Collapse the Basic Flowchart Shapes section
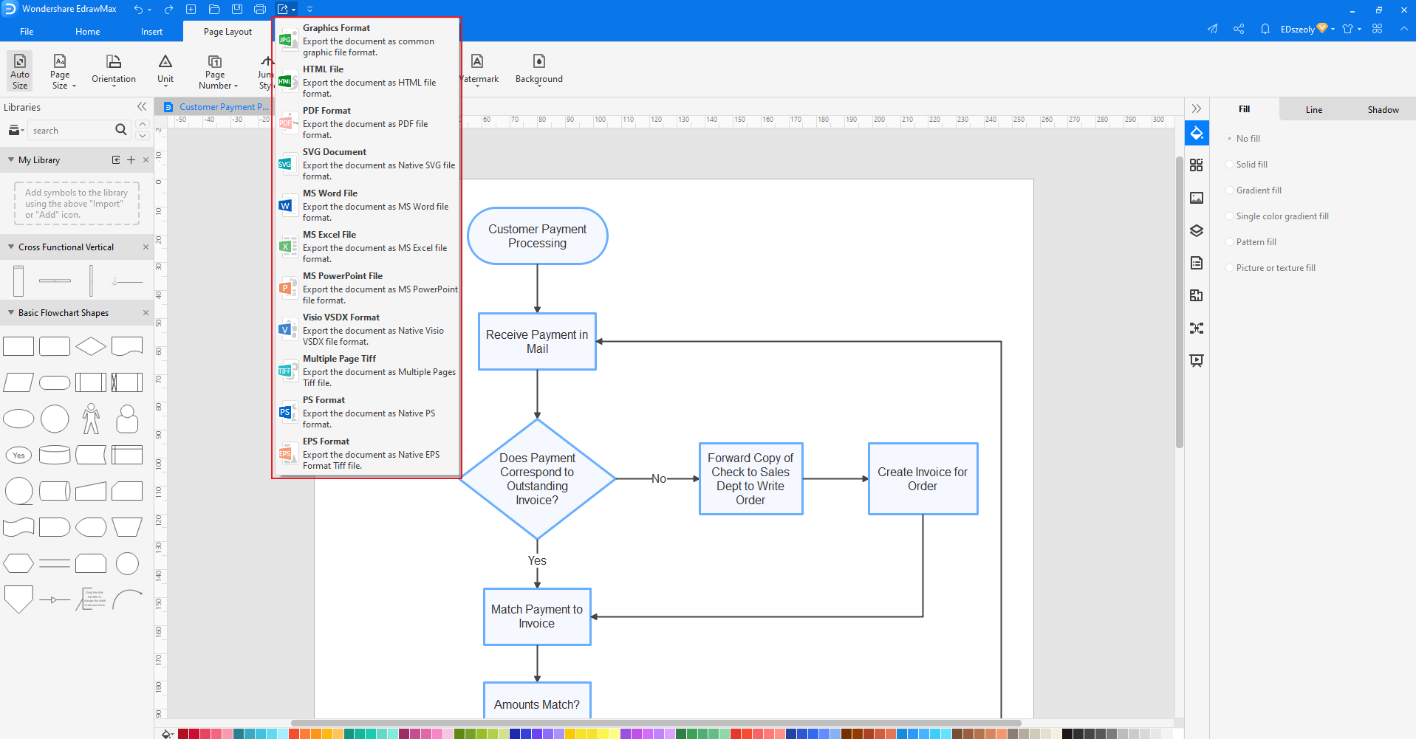This screenshot has width=1416, height=739. coord(10,312)
